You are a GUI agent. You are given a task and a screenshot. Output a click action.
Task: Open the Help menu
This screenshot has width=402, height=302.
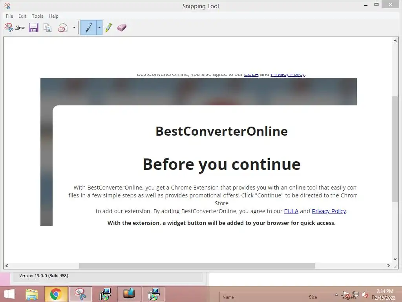pyautogui.click(x=53, y=16)
